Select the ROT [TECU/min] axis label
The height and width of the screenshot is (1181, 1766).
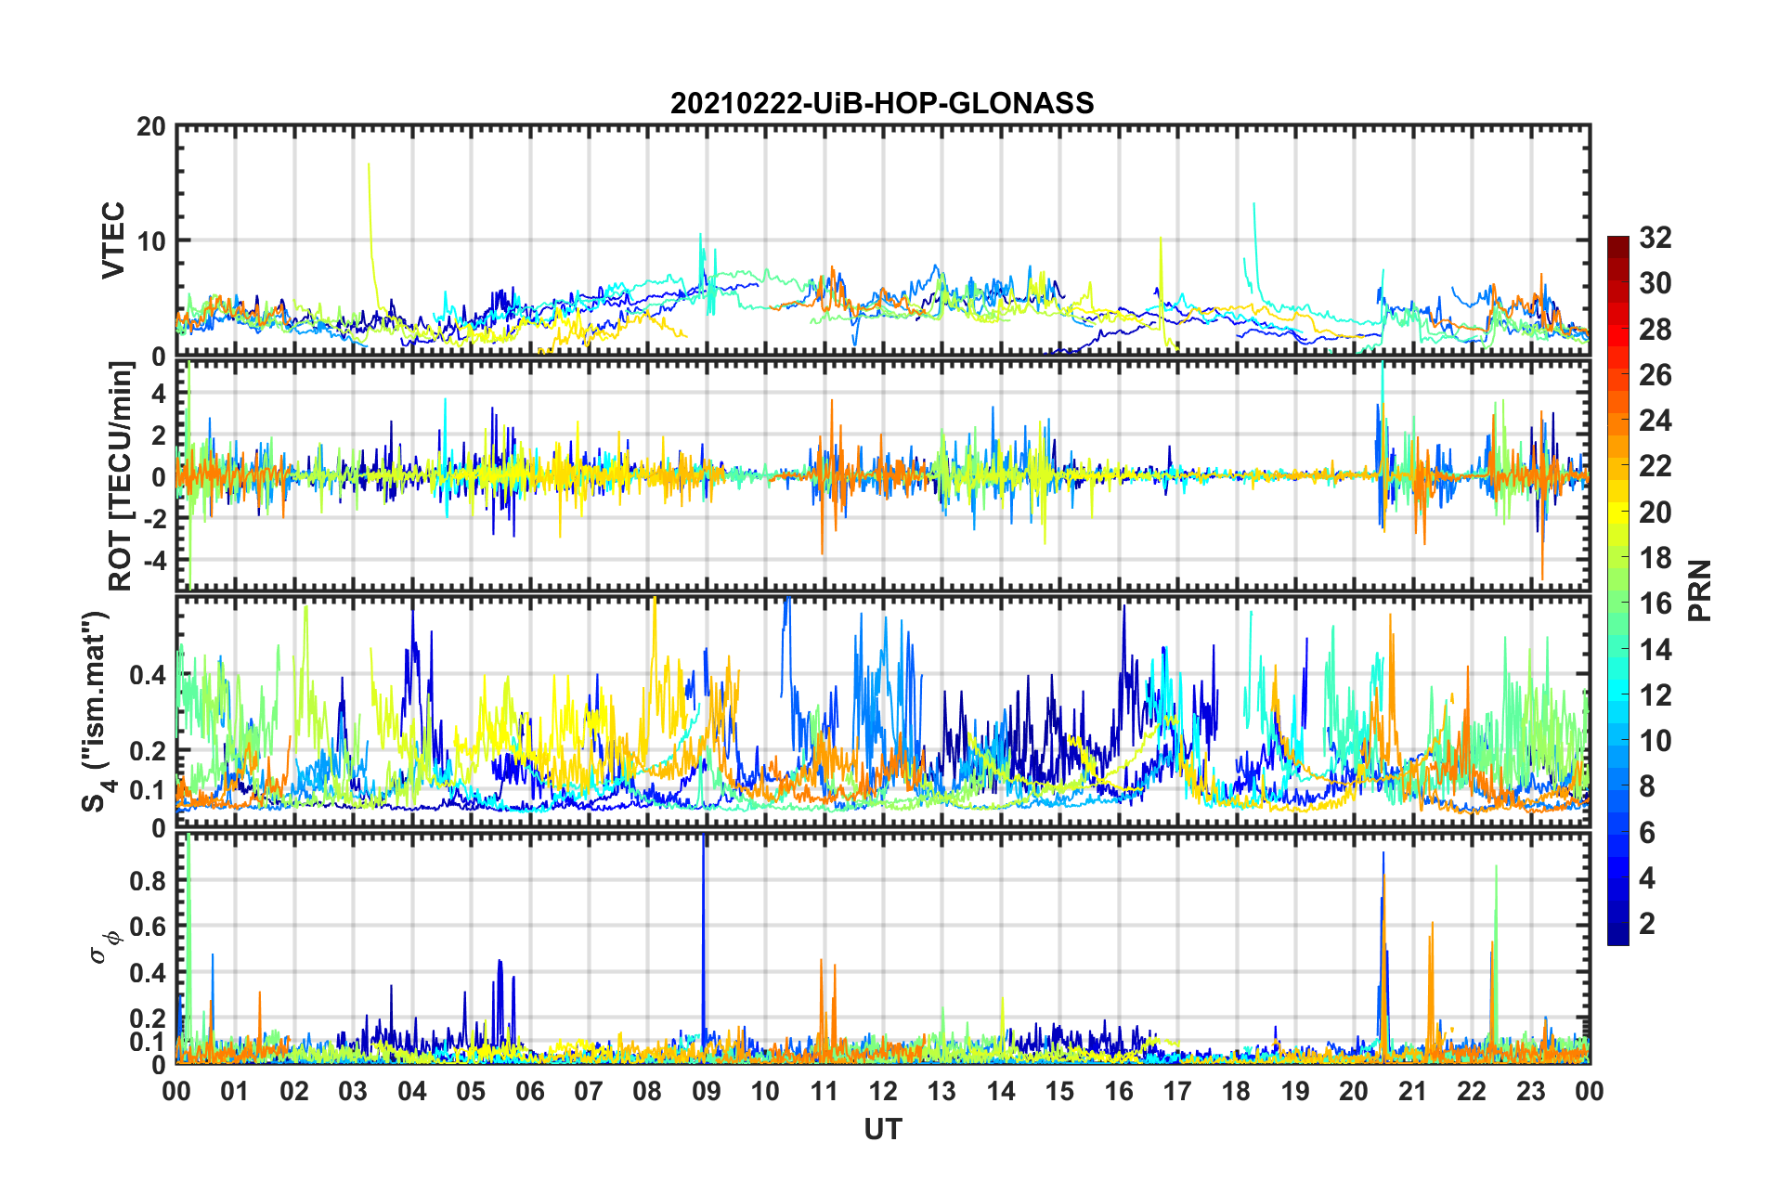121,476
